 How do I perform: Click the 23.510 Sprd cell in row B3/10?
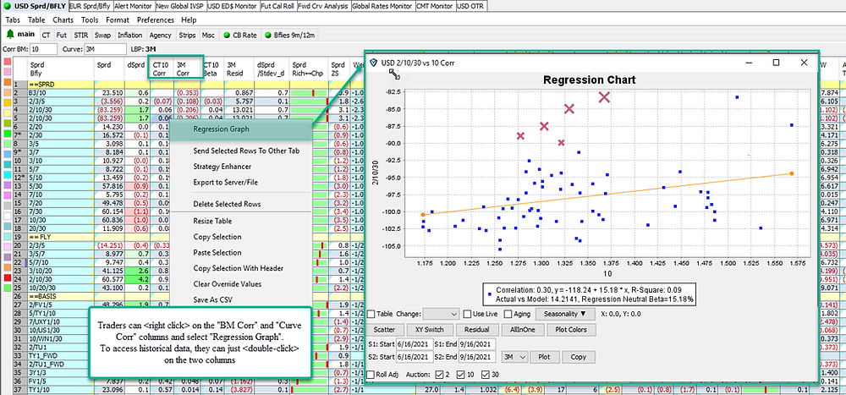[x=109, y=93]
